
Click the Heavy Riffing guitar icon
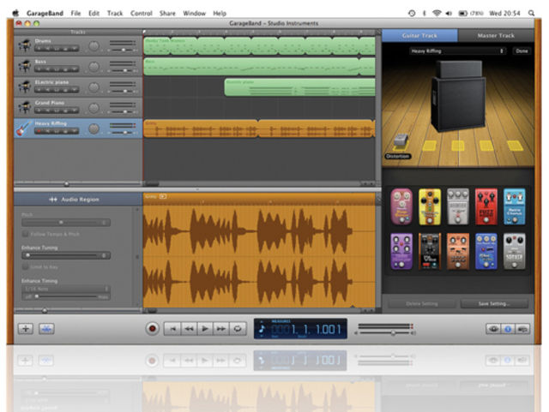(24, 128)
